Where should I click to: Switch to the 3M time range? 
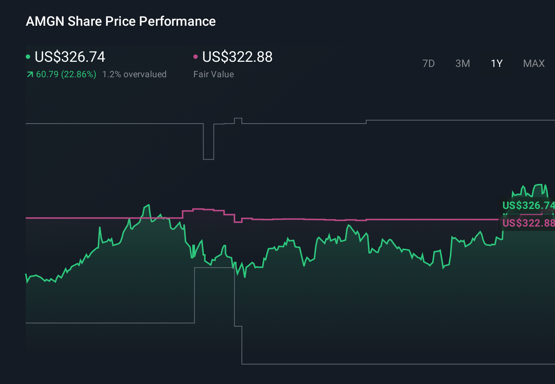click(x=463, y=63)
